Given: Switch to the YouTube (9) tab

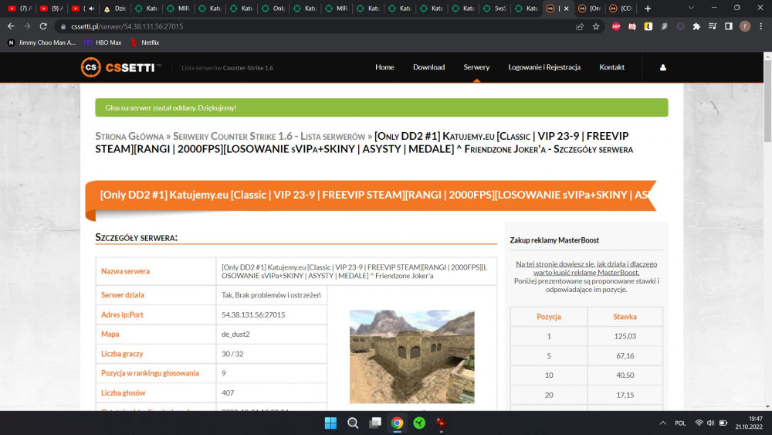Looking at the screenshot, I should tap(51, 8).
